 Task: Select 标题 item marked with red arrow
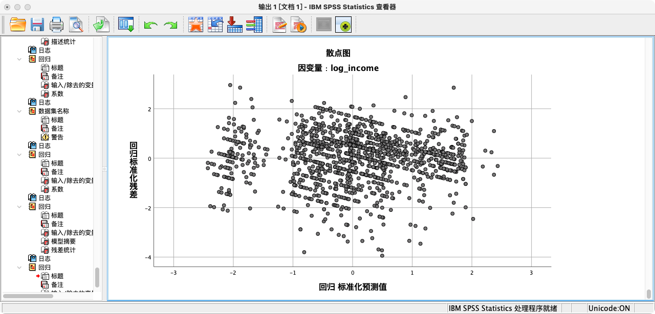point(57,276)
